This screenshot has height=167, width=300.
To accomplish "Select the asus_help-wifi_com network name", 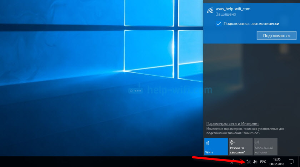I will click(x=233, y=8).
